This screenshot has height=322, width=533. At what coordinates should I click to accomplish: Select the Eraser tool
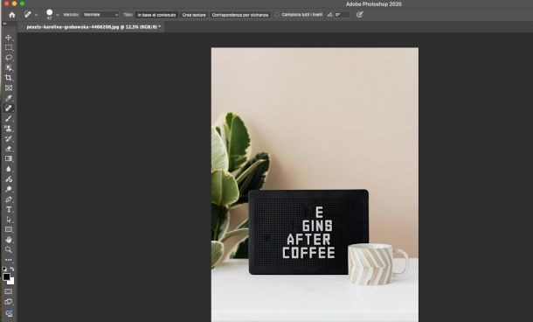[x=9, y=149]
